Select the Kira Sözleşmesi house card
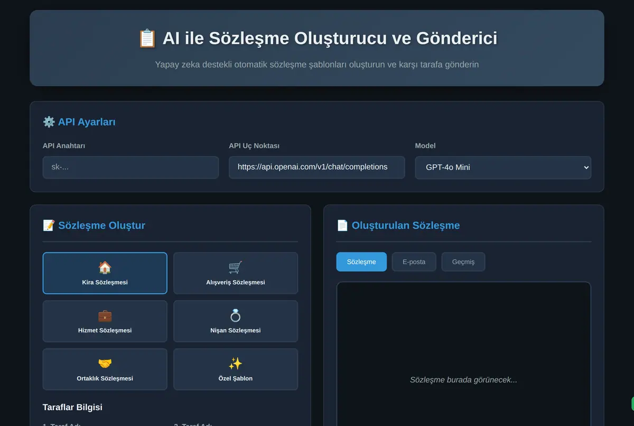Viewport: 634px width, 426px height. point(105,273)
